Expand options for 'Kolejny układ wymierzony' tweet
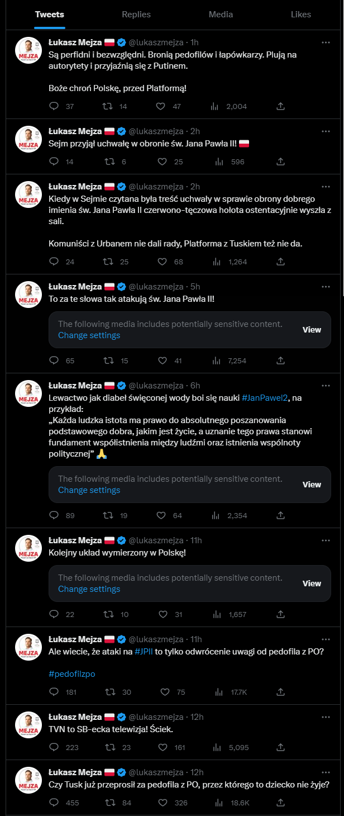 (x=326, y=540)
